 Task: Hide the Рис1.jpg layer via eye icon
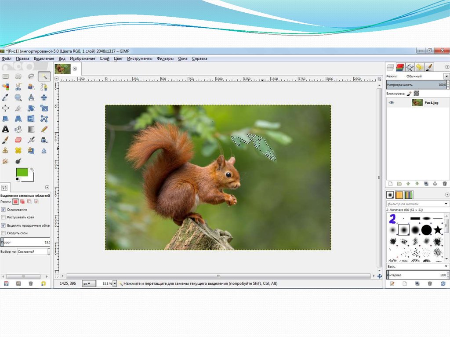[x=392, y=103]
